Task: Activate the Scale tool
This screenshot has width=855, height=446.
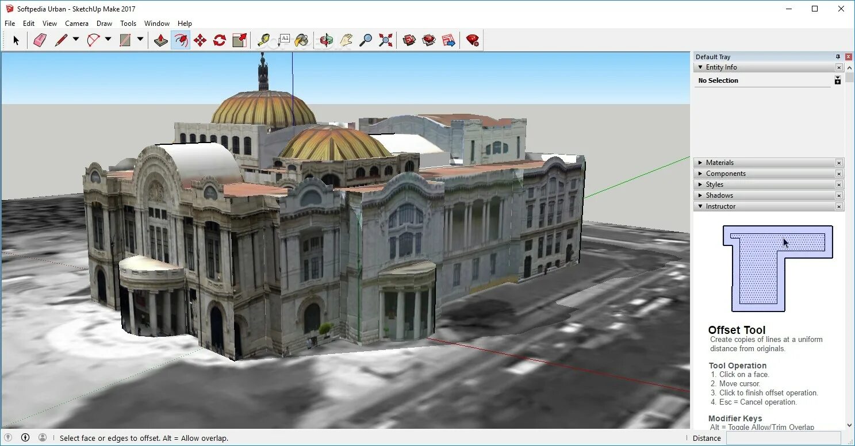Action: coord(239,40)
